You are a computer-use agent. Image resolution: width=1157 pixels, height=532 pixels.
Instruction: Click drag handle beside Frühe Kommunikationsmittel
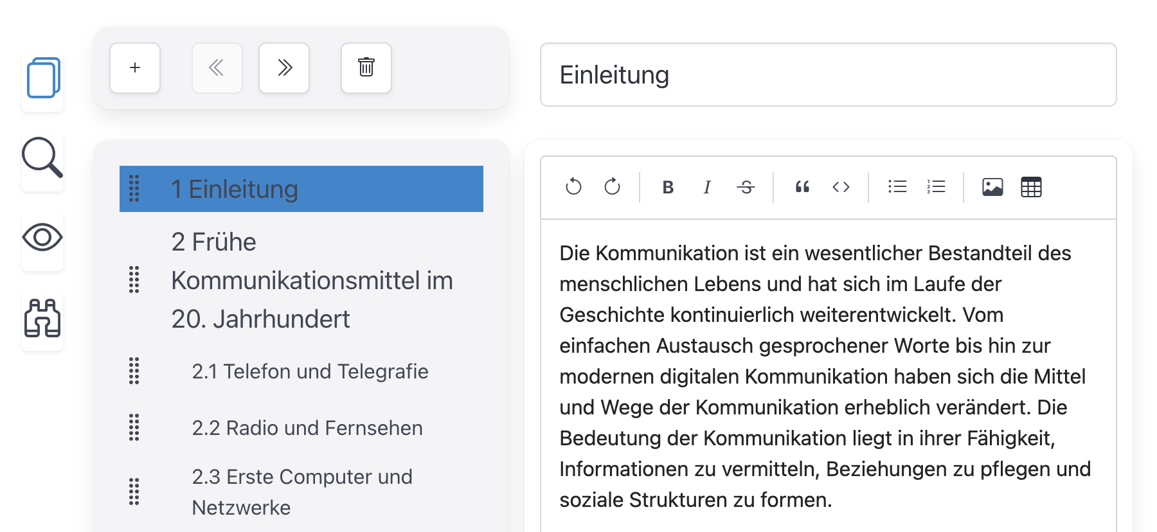(134, 280)
